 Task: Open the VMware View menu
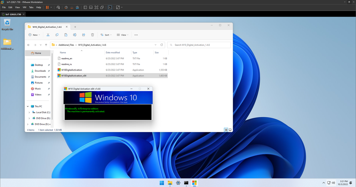pyautogui.click(x=18, y=7)
